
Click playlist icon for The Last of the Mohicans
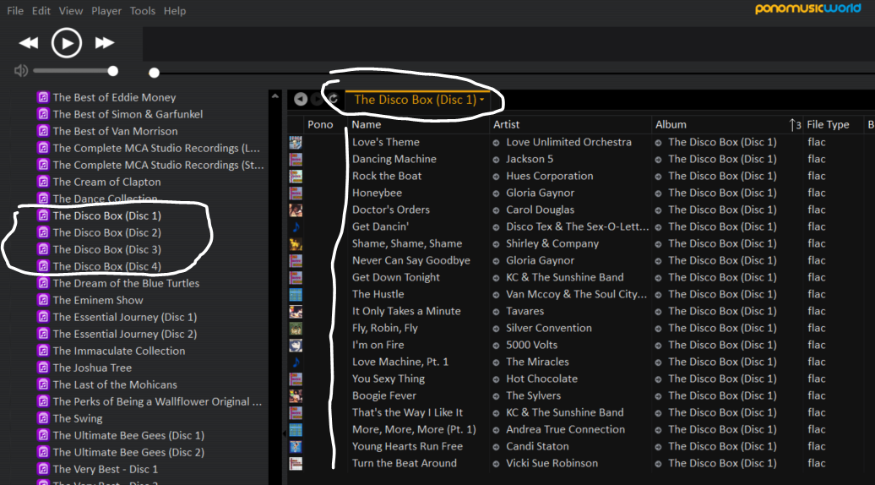coord(43,384)
